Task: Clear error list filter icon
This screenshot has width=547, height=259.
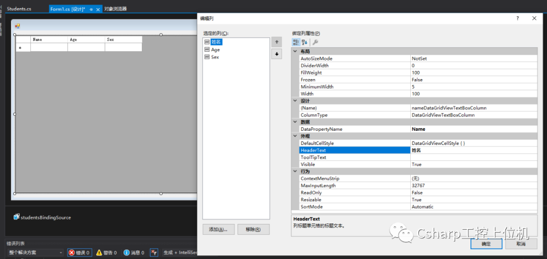Action: tap(154, 252)
